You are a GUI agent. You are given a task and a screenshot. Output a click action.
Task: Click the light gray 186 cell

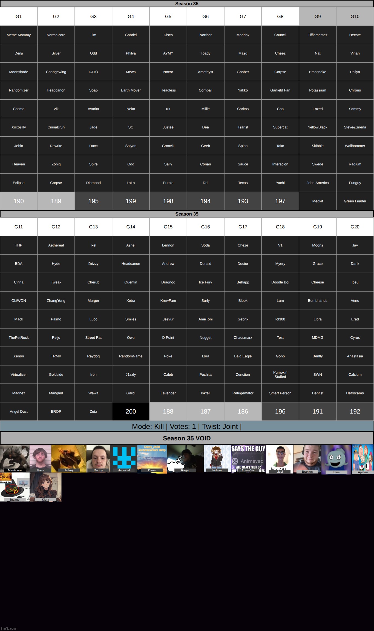coord(243,411)
